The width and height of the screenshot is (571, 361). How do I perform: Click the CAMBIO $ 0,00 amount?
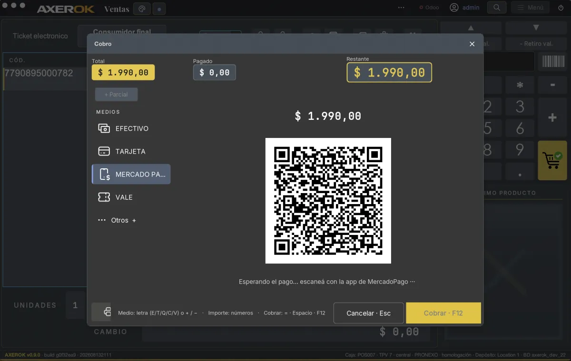(399, 332)
